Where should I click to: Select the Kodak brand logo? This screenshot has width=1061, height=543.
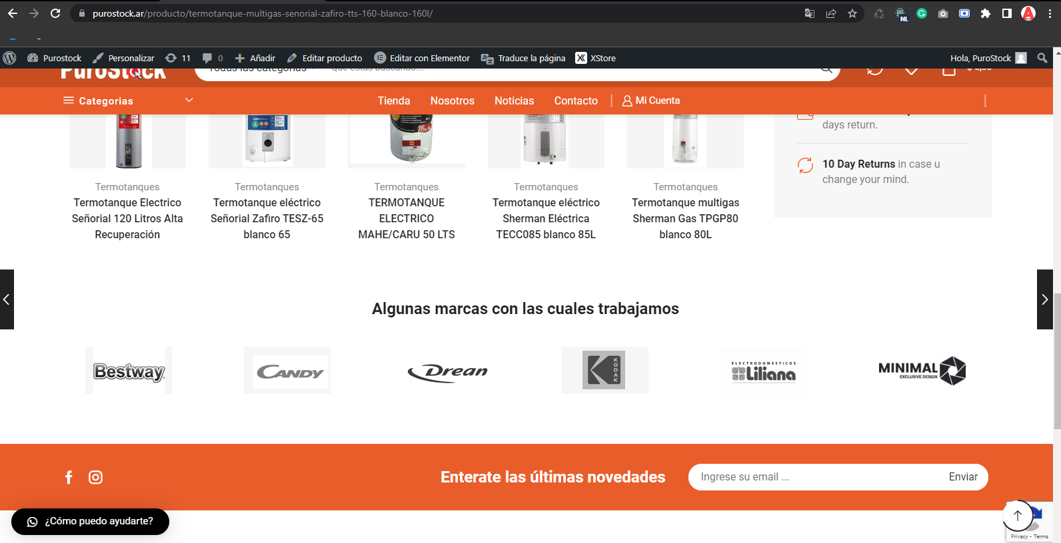pyautogui.click(x=605, y=370)
